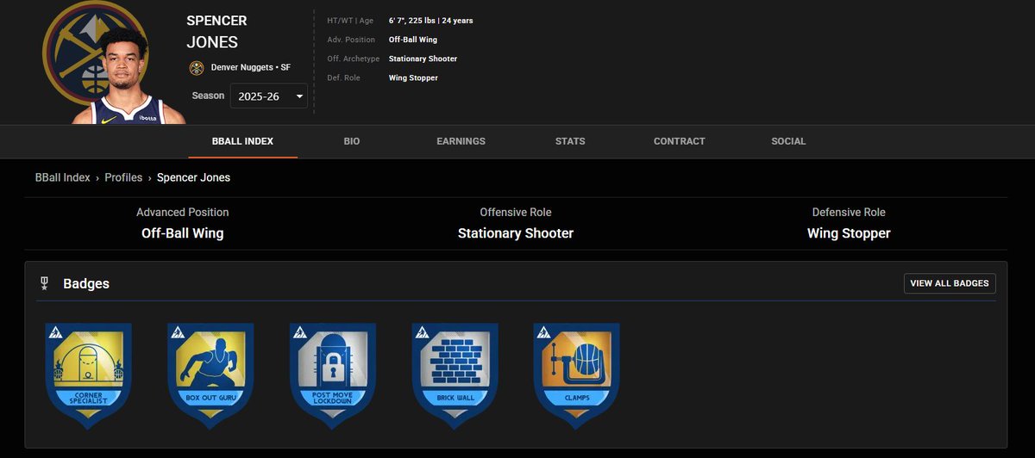The height and width of the screenshot is (458, 1035).
Task: Switch to the STATS tab
Action: coord(570,141)
